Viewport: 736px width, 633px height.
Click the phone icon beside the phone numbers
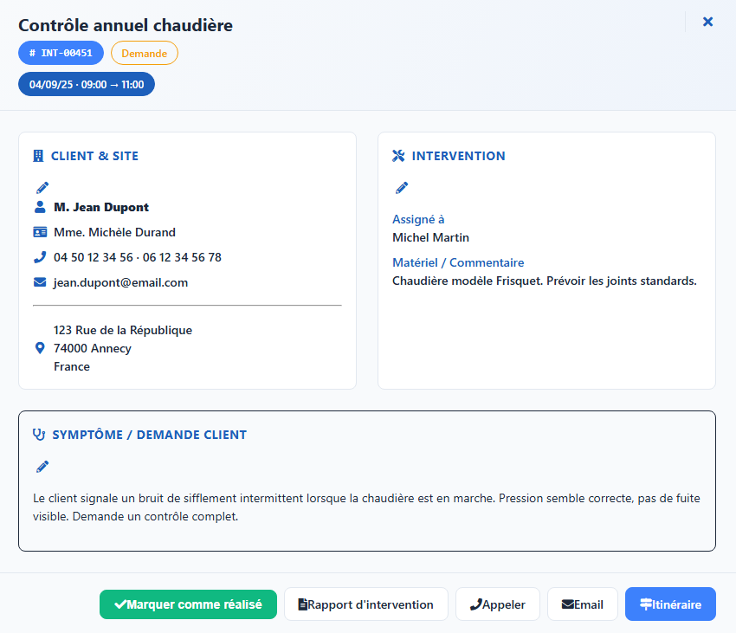point(38,256)
